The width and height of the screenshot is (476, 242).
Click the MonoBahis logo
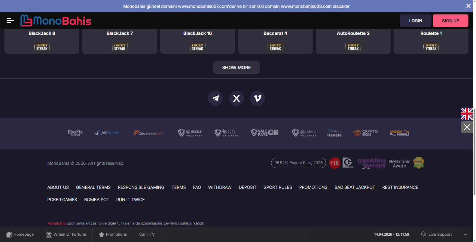(56, 20)
